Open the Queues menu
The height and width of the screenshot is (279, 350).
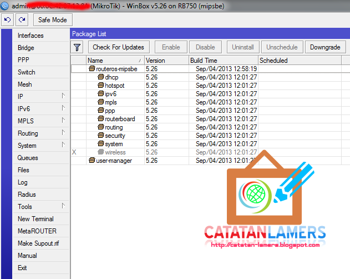(x=41, y=158)
